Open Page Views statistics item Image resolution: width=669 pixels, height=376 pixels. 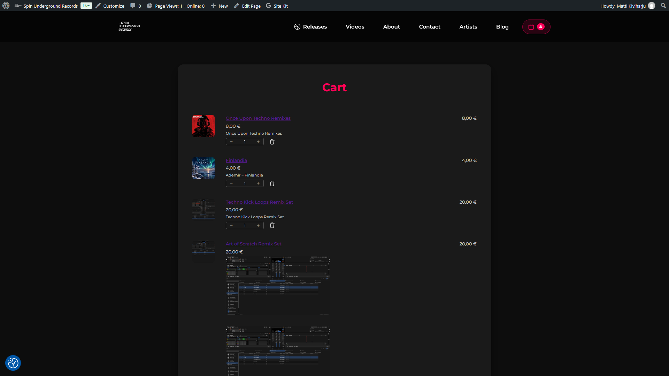tap(176, 6)
